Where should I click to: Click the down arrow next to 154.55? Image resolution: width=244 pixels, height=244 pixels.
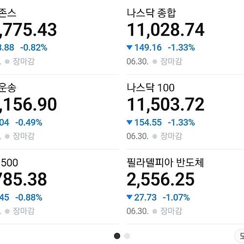point(129,122)
